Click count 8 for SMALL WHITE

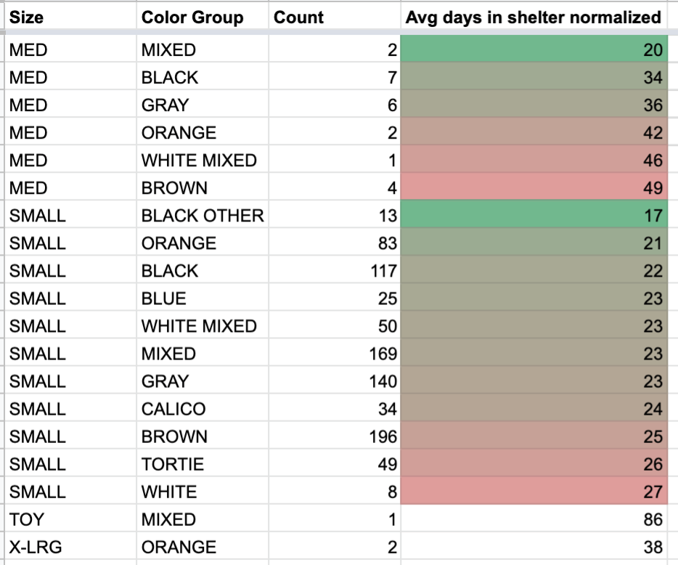click(334, 492)
